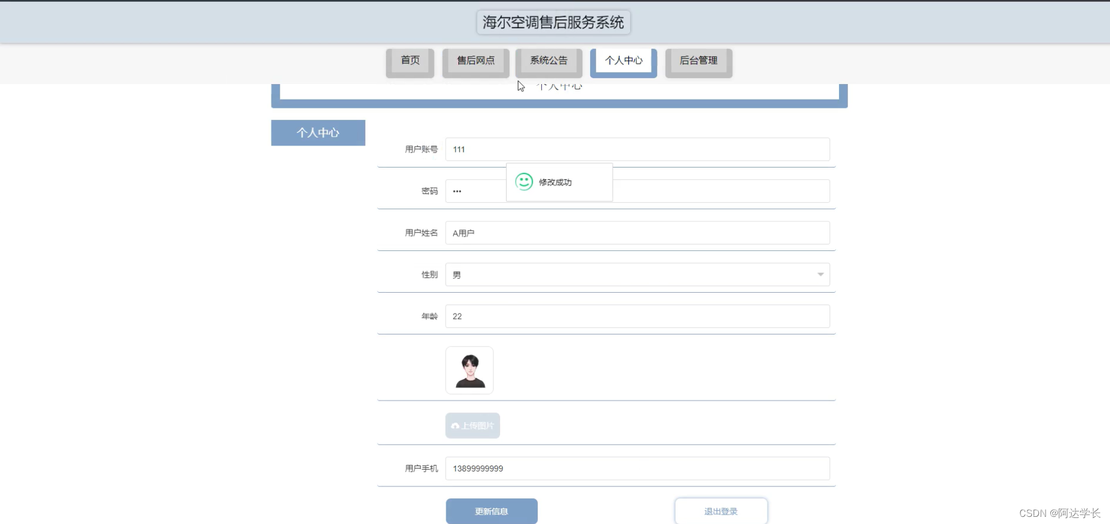Click the 更新信息 button
Image resolution: width=1110 pixels, height=524 pixels.
[x=492, y=511]
